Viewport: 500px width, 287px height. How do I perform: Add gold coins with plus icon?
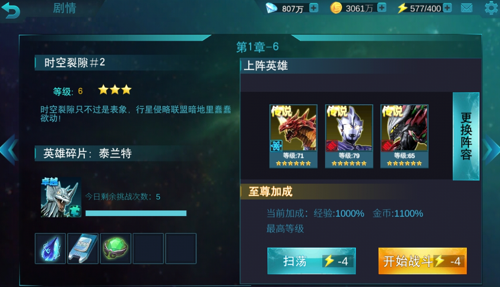pos(382,8)
